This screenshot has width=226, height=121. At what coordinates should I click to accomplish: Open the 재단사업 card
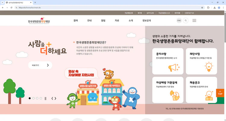[x=202, y=61]
